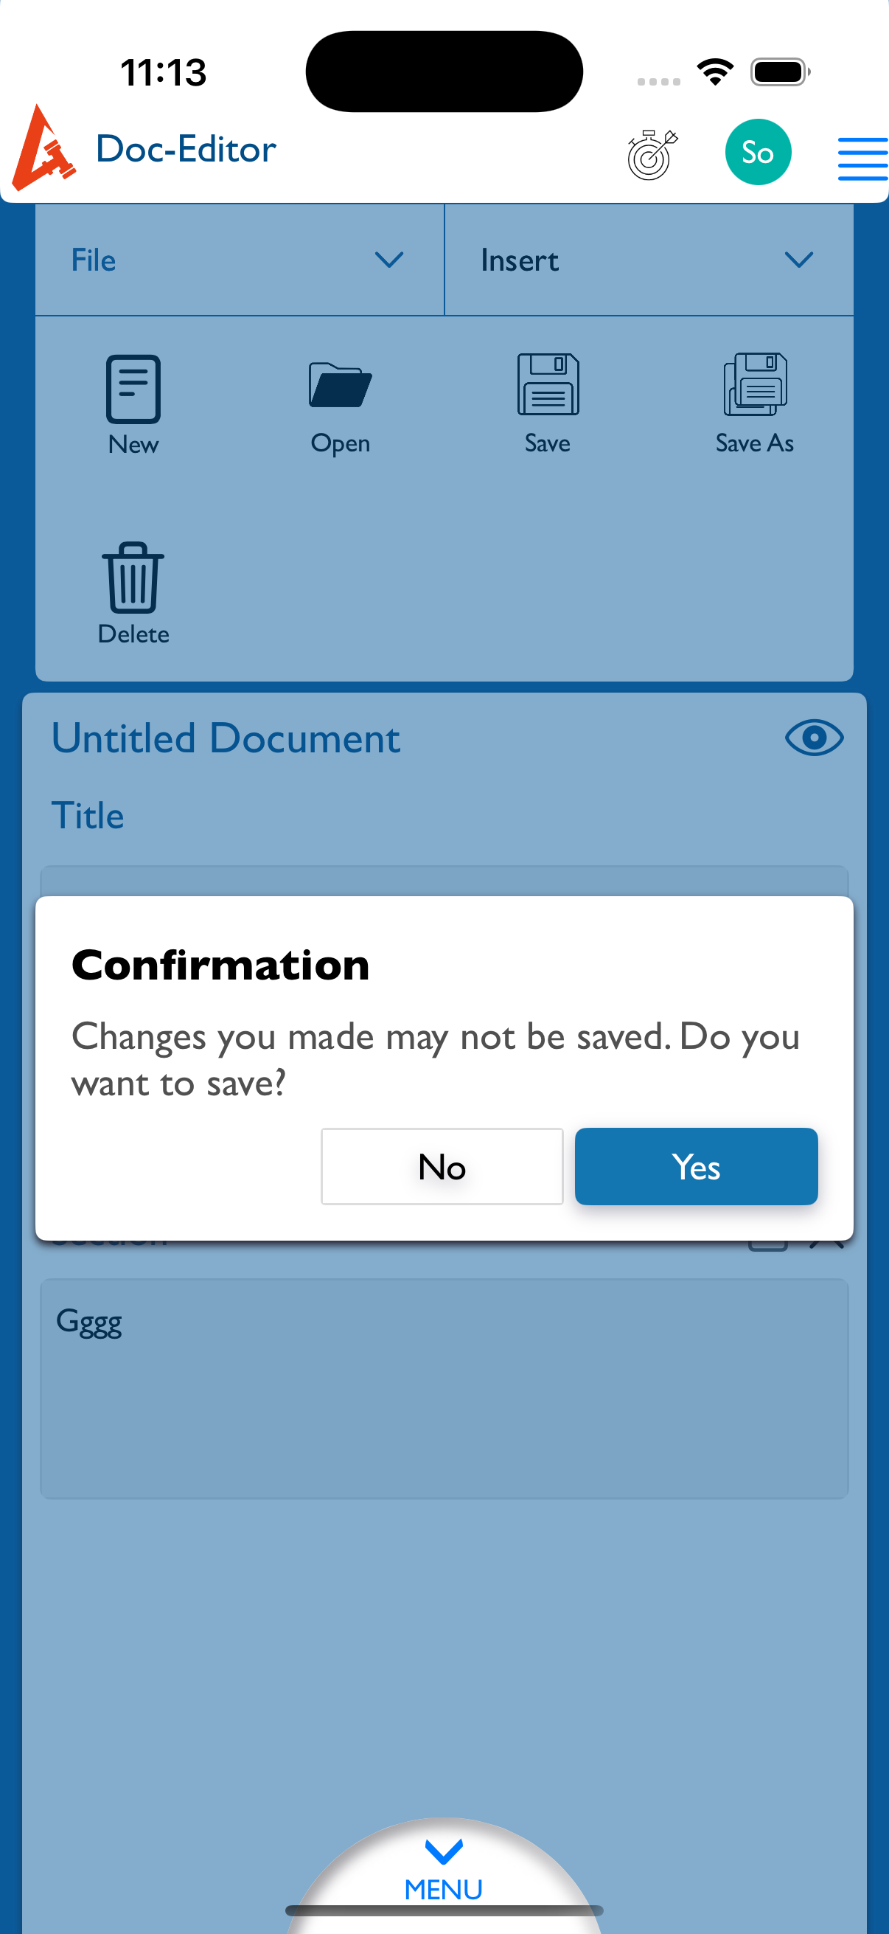The width and height of the screenshot is (889, 1934).
Task: Expand the Insert dropdown chevron
Action: [799, 260]
